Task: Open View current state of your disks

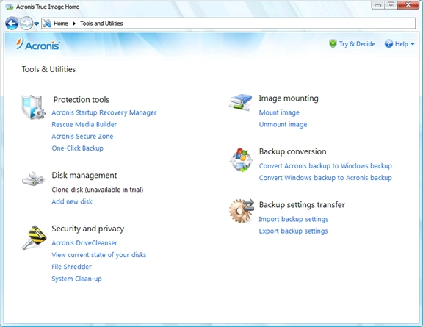Action: (x=99, y=255)
